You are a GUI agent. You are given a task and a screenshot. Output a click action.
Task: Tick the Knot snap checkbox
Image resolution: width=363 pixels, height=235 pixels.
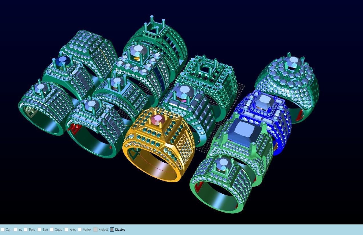click(66, 230)
